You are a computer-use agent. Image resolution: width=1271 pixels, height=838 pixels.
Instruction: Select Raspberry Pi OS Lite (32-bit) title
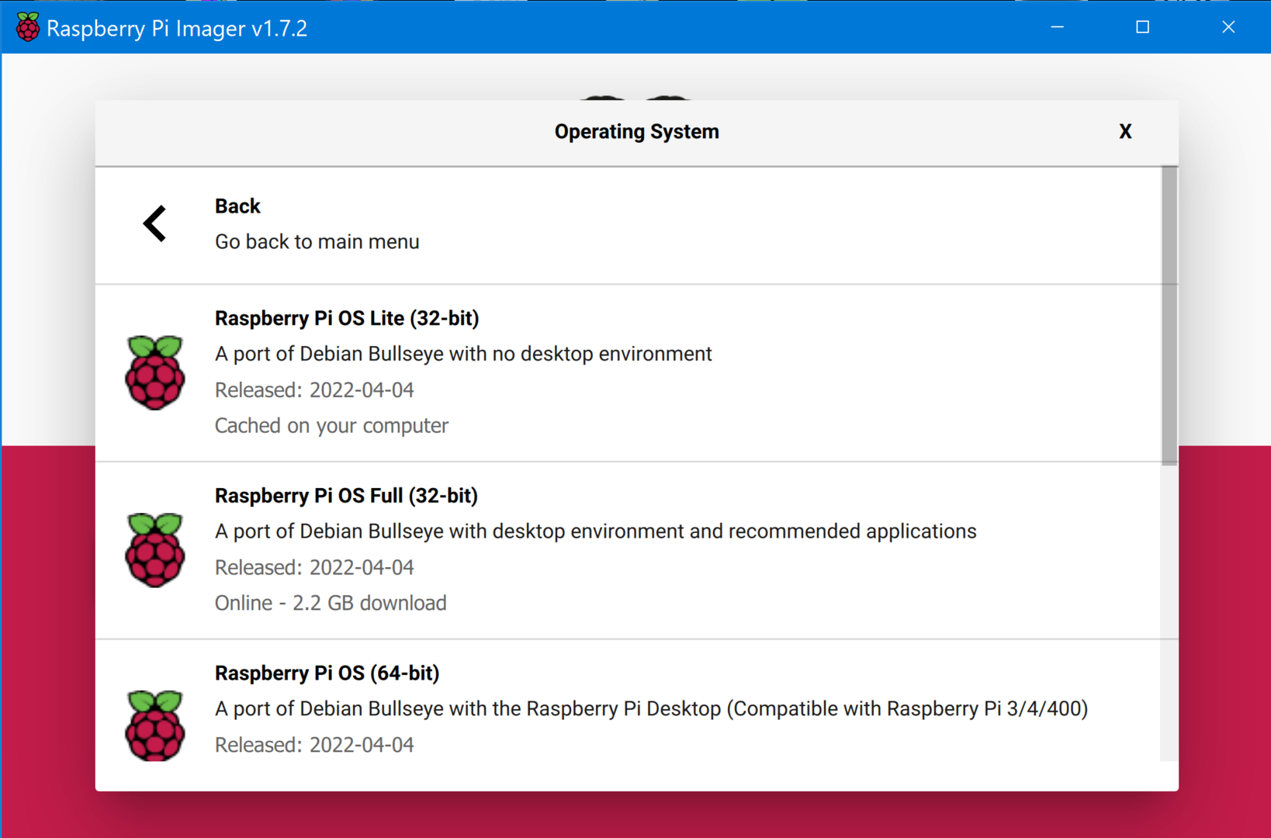(x=347, y=318)
